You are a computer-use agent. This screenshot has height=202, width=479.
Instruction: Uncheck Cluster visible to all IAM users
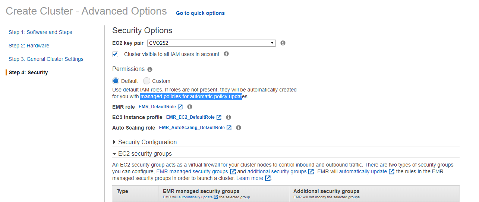[116, 54]
